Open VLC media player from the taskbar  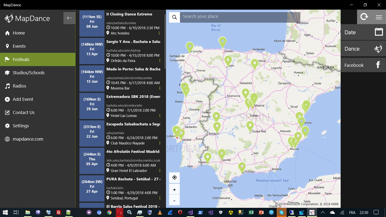(160, 212)
